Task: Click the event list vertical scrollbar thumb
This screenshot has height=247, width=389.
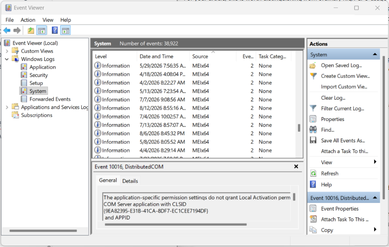Action: 299,128
